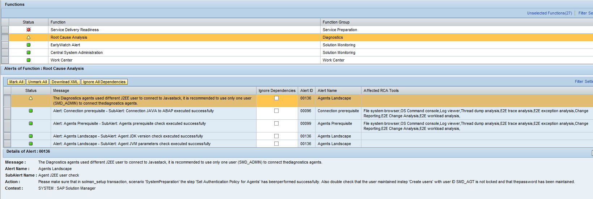Click Connection JAVA to ABAP alert message
593x199 pixels.
pyautogui.click(x=134, y=111)
